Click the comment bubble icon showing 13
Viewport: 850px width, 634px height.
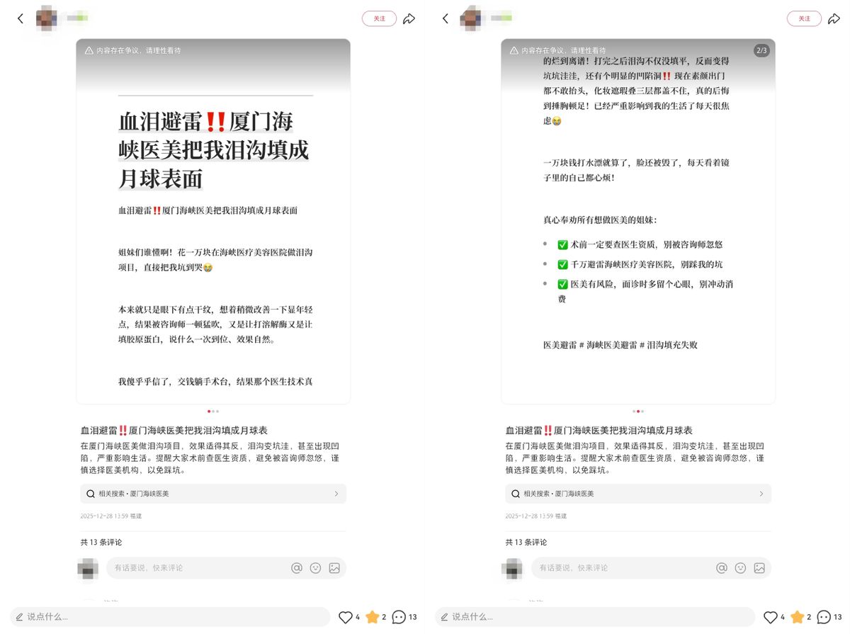(398, 616)
